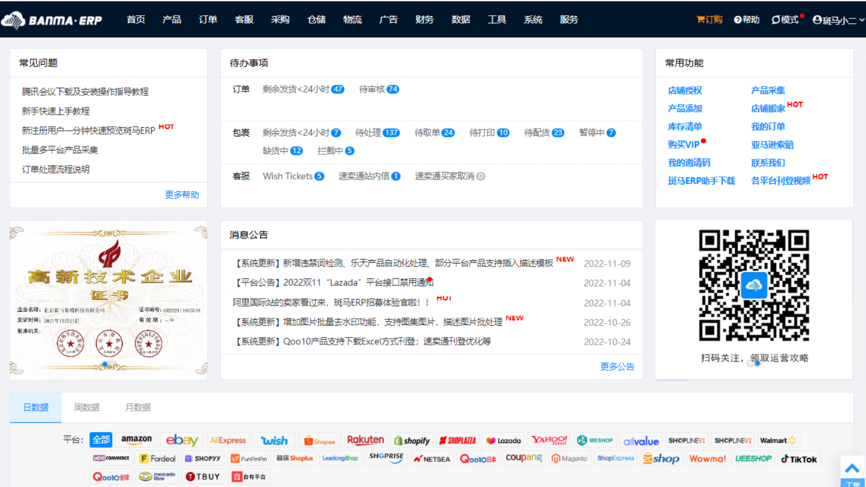866x487 pixels.
Task: Select the UEESHOP platform logo
Action: 753,458
